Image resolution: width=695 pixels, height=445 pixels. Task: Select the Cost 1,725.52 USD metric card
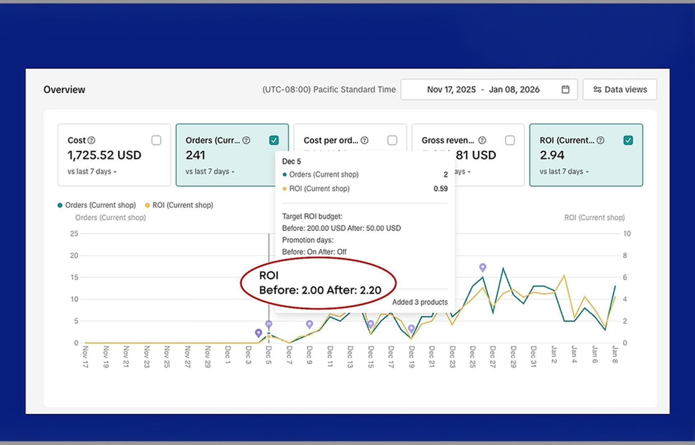[x=114, y=155]
